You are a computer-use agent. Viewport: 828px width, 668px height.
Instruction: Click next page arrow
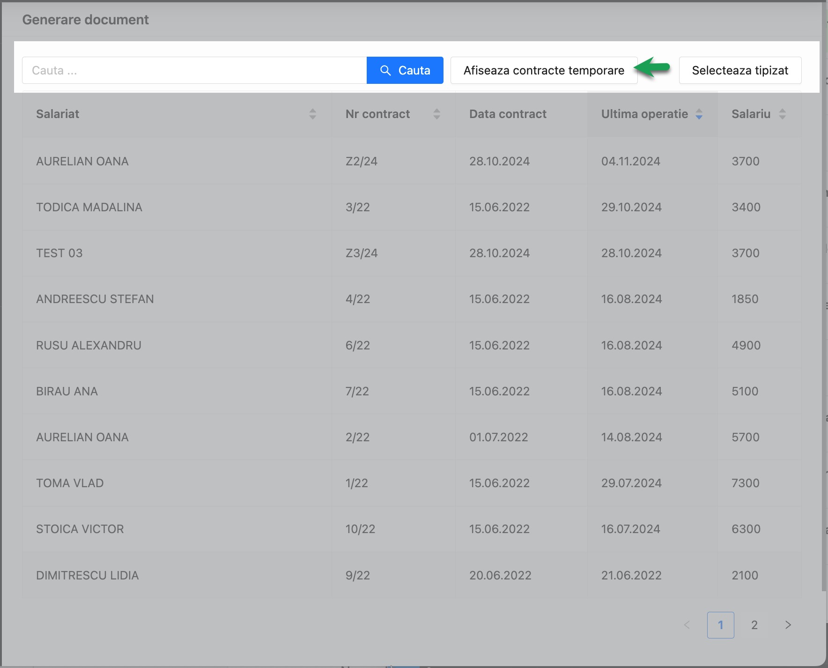tap(788, 625)
